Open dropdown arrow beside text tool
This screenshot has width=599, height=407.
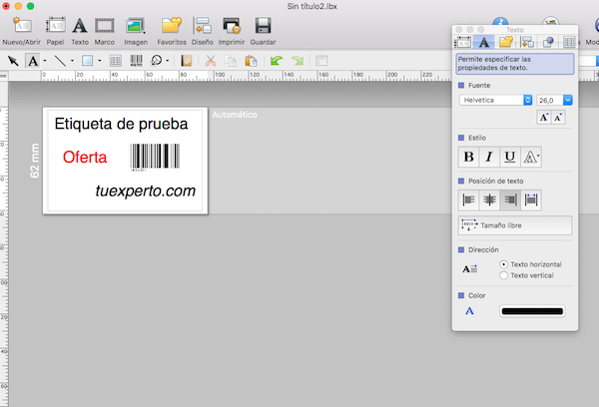click(x=45, y=61)
